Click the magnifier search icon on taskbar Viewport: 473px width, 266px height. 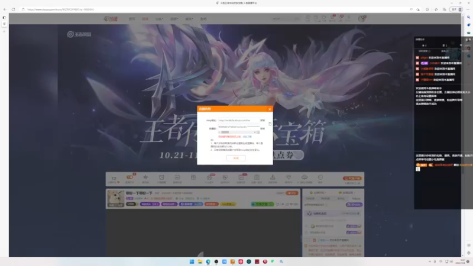(x=281, y=261)
